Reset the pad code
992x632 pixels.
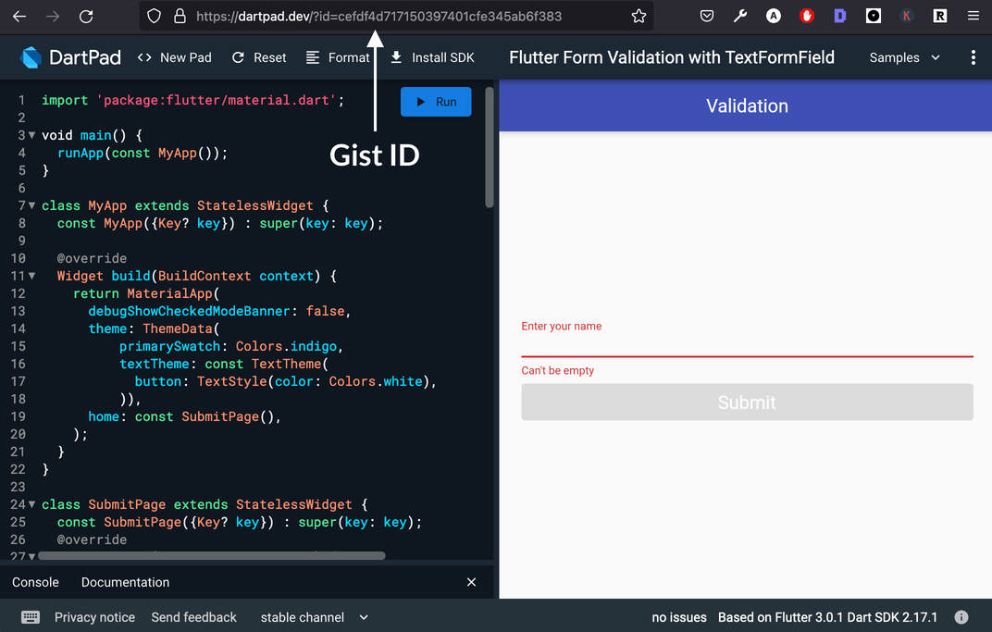click(x=259, y=57)
